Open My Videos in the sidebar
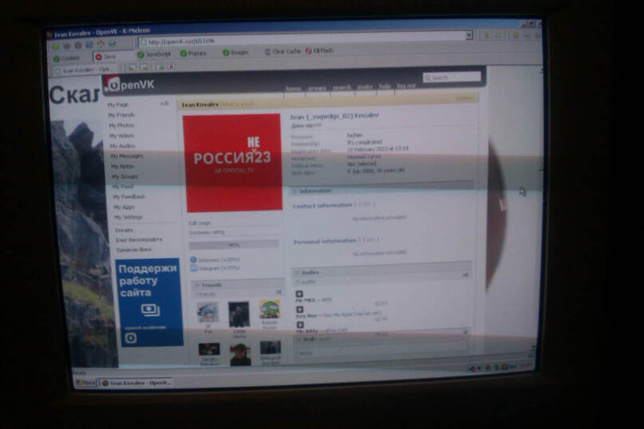644x429 pixels. click(x=121, y=136)
